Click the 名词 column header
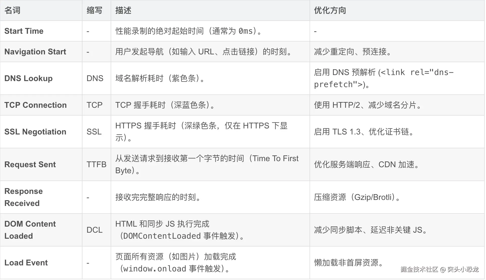486x280 pixels. point(12,10)
